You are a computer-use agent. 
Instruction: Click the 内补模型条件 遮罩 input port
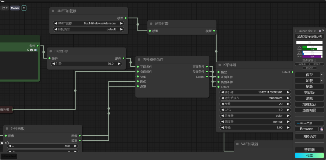tap(138, 86)
